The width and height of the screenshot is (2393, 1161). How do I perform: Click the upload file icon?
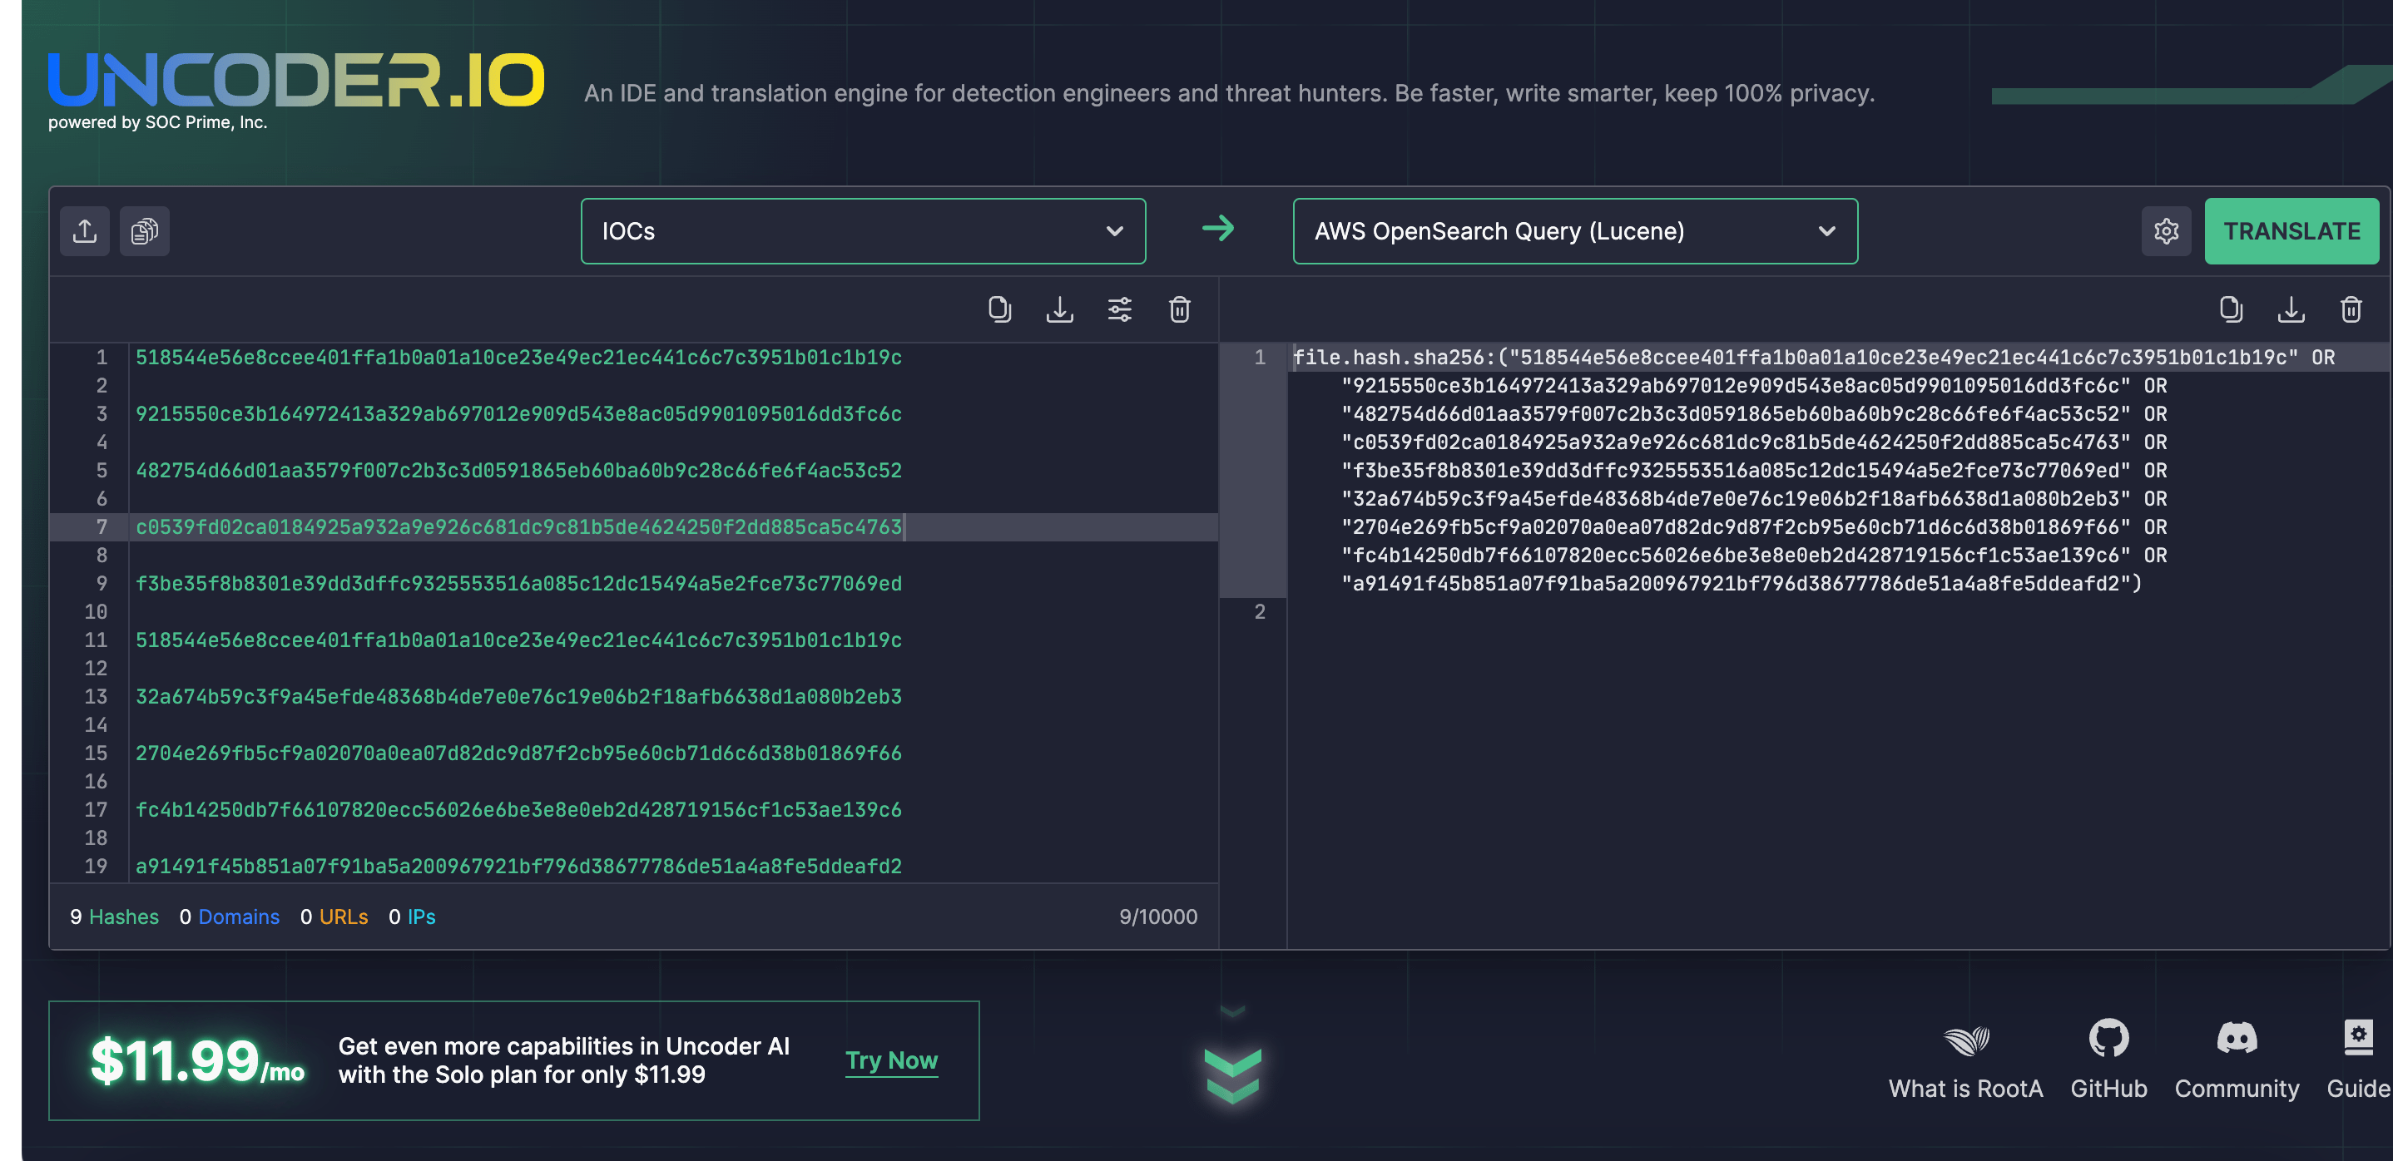85,230
